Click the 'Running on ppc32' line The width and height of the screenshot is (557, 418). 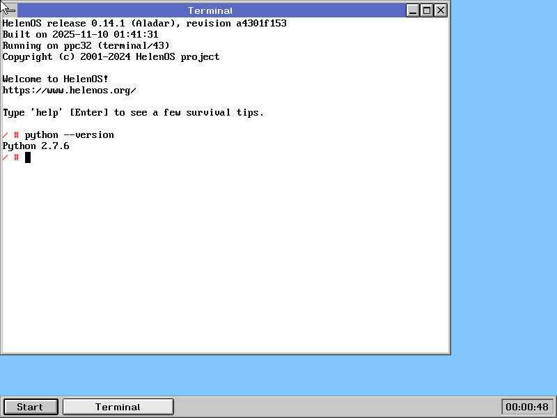[x=86, y=46]
